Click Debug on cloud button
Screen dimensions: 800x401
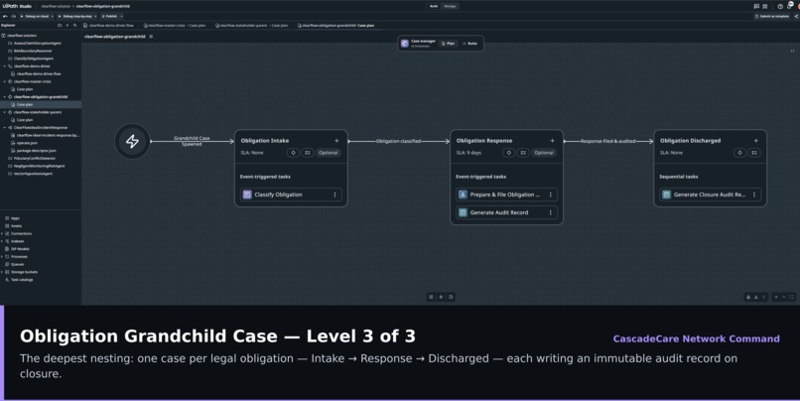click(x=34, y=16)
